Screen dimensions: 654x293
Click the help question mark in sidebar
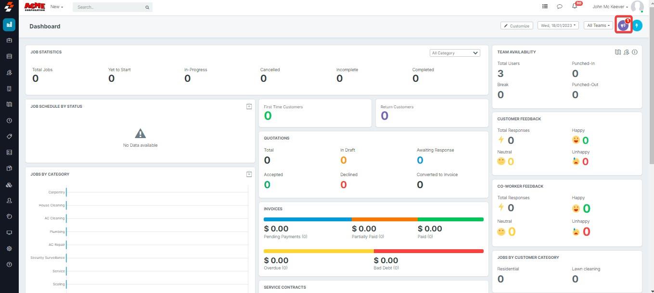(9, 265)
